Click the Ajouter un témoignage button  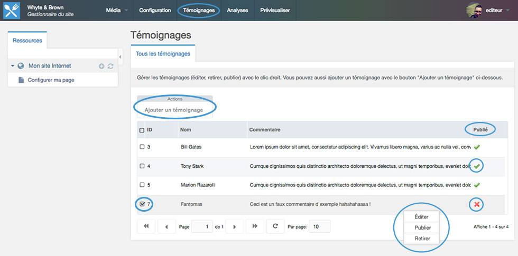(174, 110)
